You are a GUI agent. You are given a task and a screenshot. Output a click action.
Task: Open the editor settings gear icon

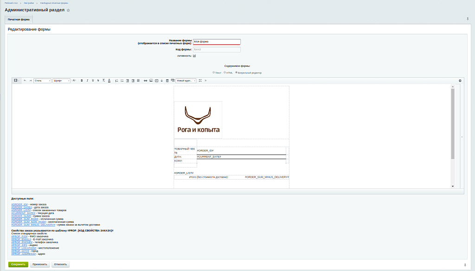pyautogui.click(x=460, y=81)
